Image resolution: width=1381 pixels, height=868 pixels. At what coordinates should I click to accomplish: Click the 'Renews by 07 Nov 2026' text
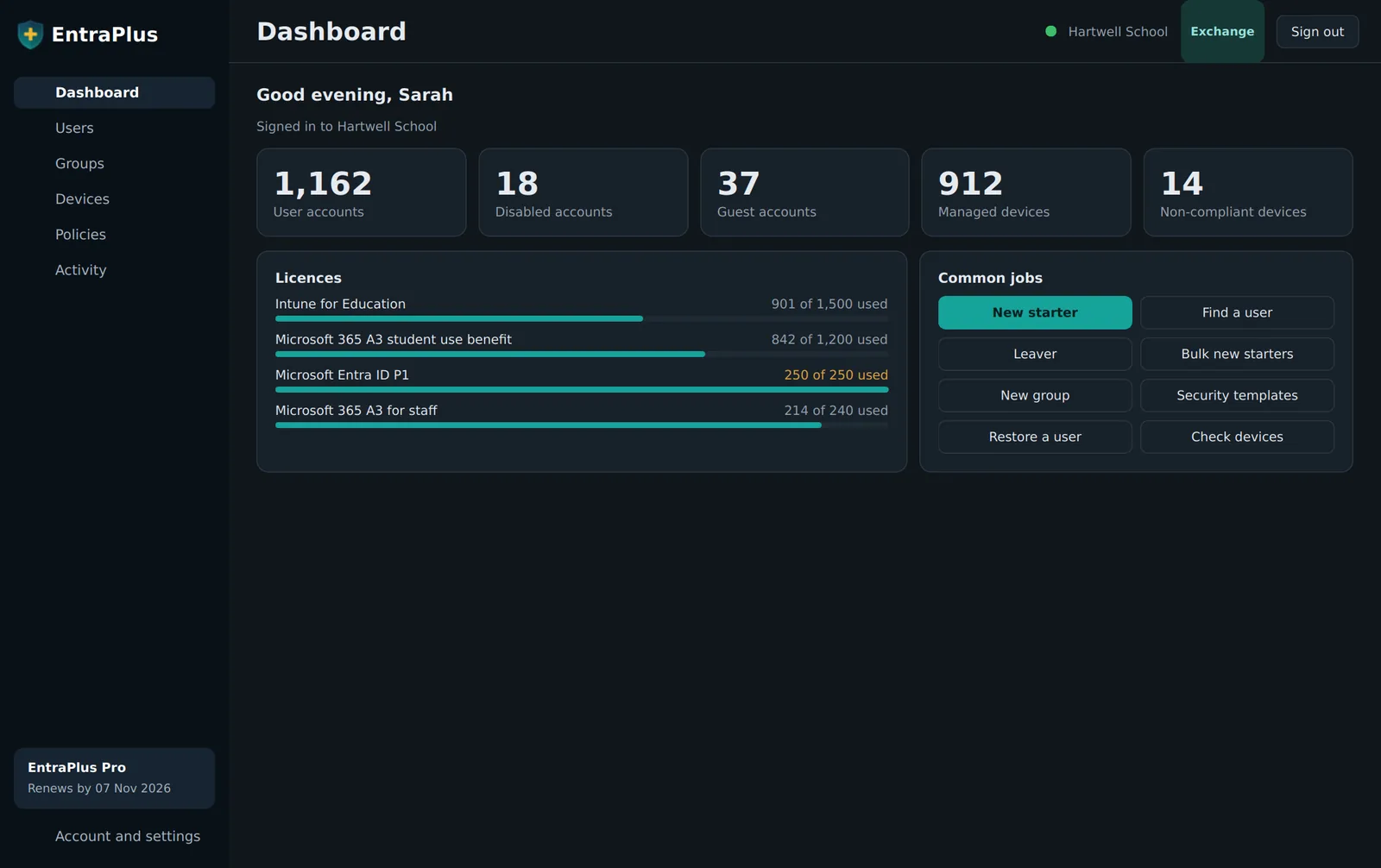tap(99, 788)
